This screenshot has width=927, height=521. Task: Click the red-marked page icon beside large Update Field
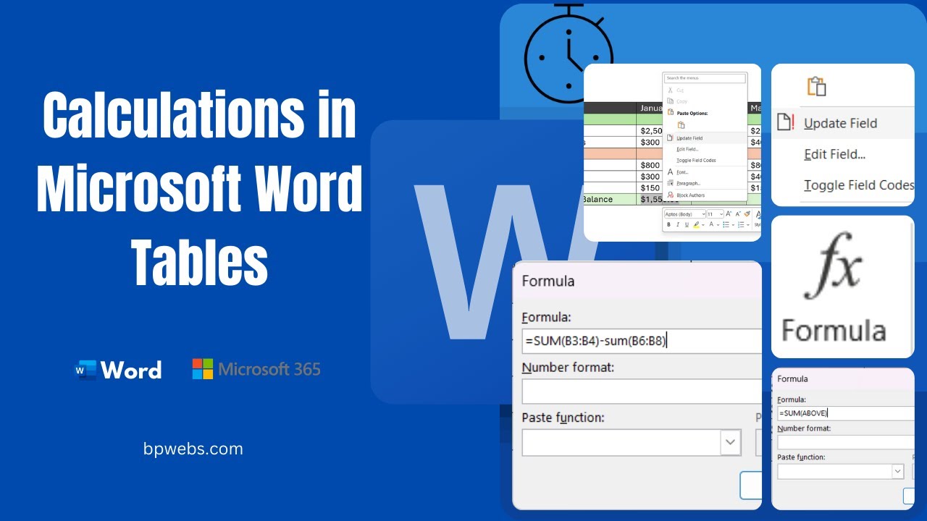(785, 122)
